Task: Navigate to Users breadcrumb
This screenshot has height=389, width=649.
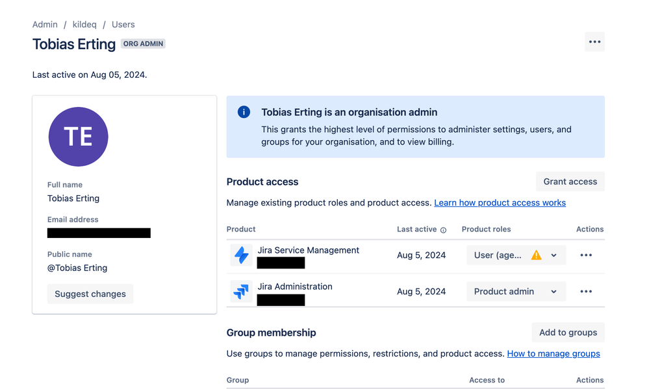Action: (x=123, y=25)
